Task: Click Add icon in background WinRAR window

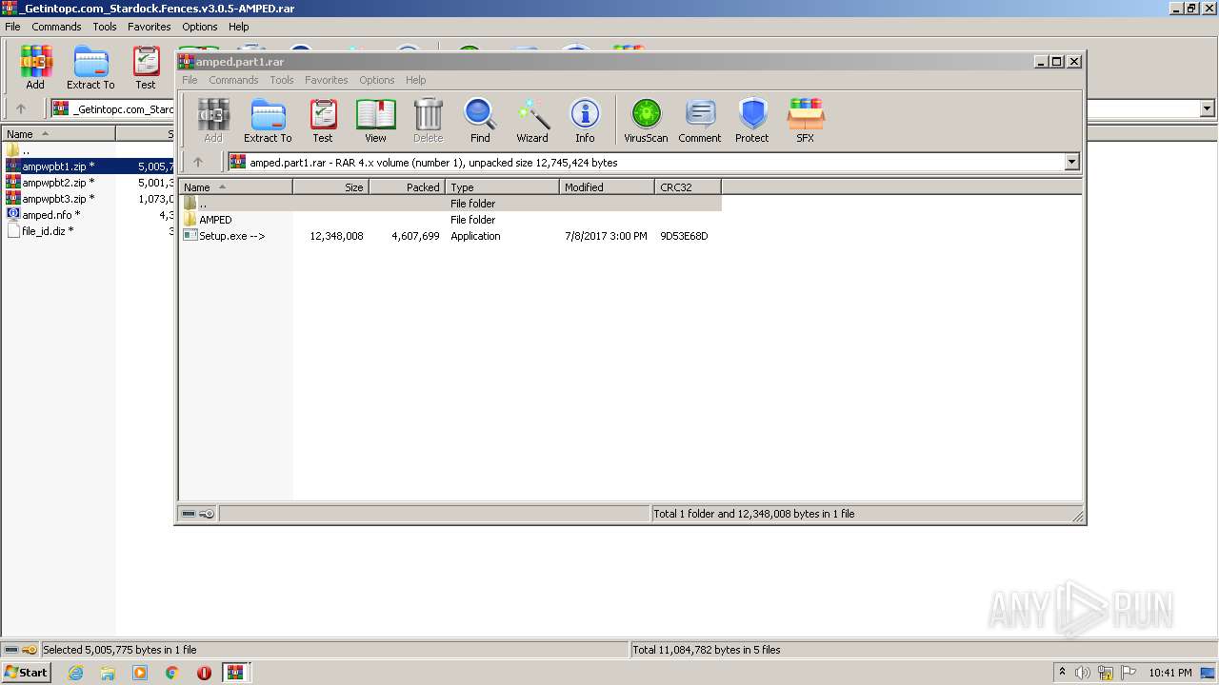Action: click(35, 68)
